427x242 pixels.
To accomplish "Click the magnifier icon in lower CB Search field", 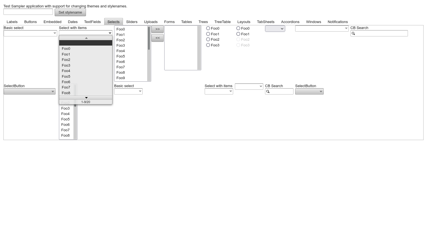I will pos(268,91).
